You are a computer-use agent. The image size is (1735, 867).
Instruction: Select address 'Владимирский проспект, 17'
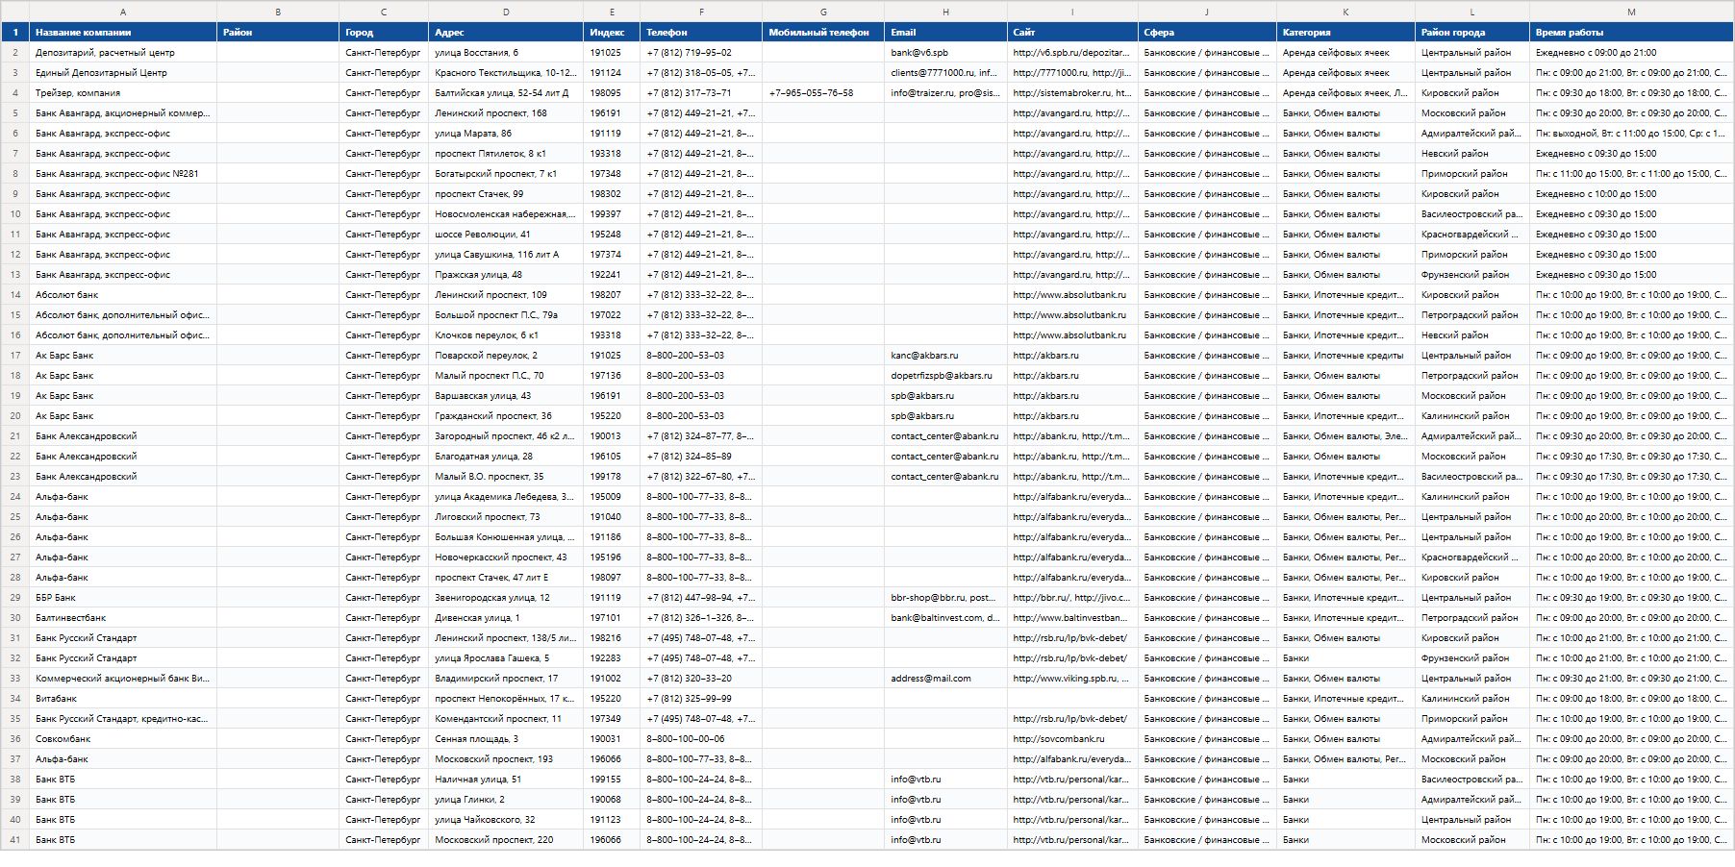506,678
